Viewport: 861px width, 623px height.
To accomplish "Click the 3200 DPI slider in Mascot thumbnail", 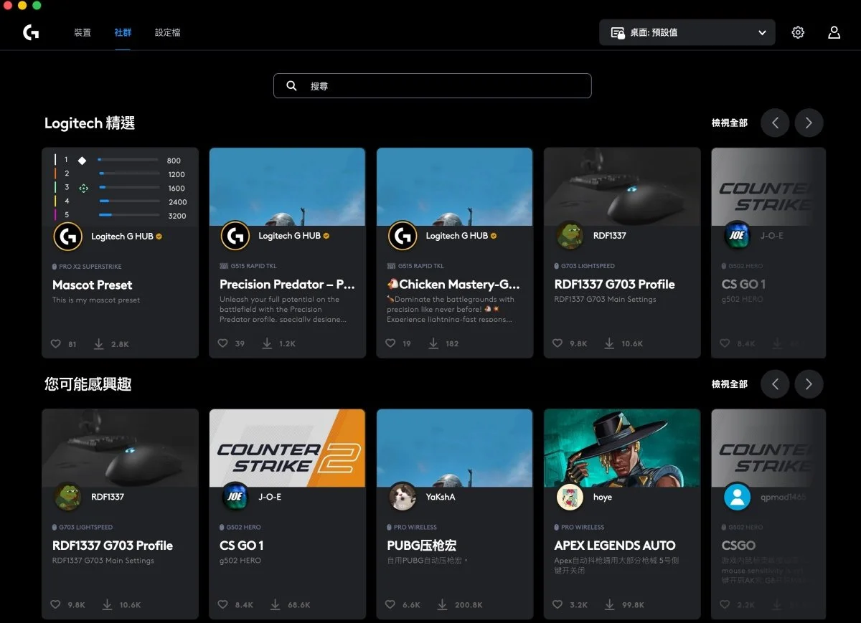I will pyautogui.click(x=128, y=215).
